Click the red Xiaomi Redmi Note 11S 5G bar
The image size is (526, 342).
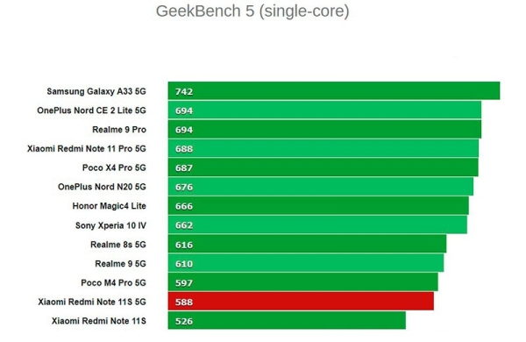coord(301,302)
